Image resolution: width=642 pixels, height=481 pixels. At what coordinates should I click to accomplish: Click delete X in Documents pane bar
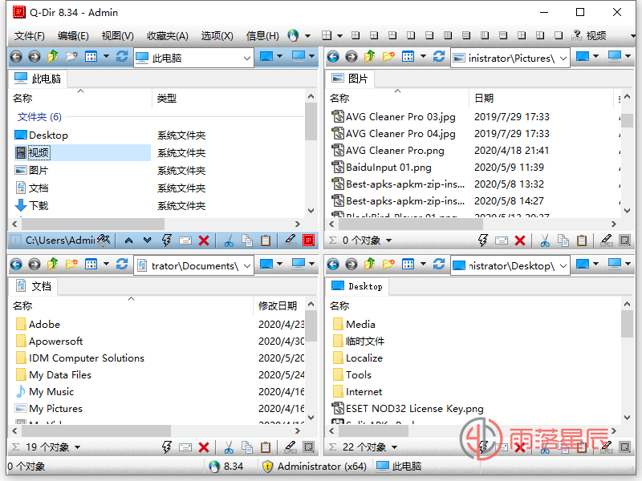click(204, 447)
